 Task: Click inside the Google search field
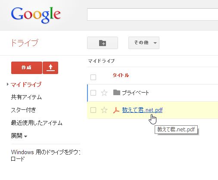point(153,14)
